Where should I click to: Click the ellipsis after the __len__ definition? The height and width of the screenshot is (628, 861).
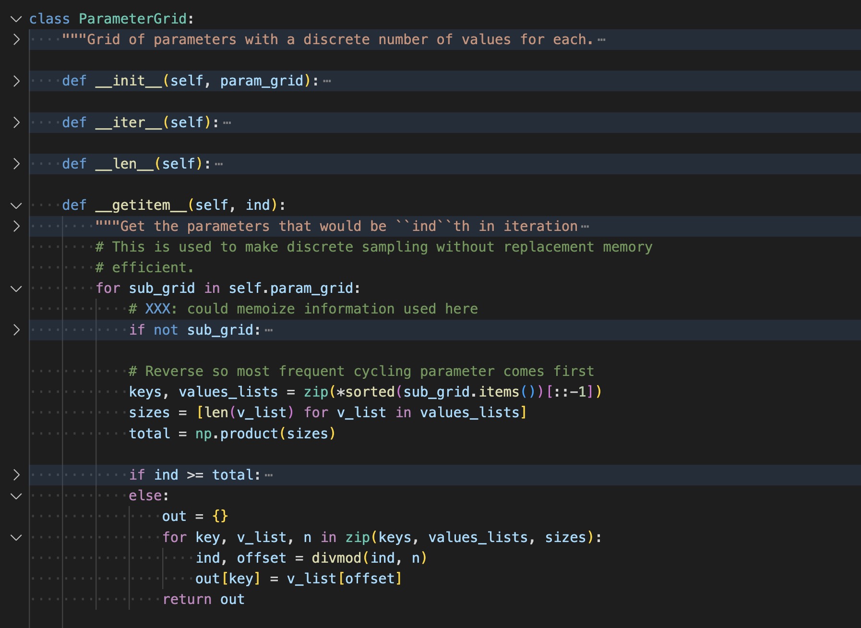(219, 164)
